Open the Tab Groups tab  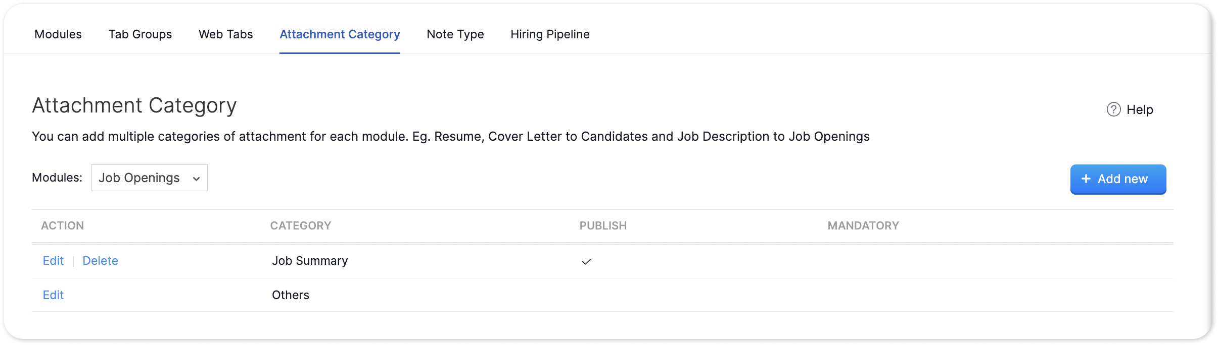click(140, 34)
